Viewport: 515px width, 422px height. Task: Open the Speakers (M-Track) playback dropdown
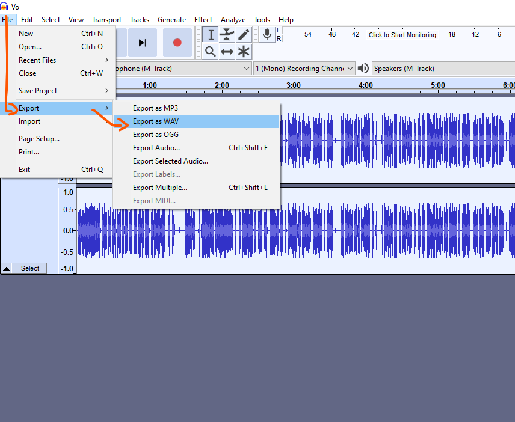(443, 69)
